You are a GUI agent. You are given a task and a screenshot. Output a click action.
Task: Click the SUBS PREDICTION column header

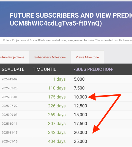94,69
